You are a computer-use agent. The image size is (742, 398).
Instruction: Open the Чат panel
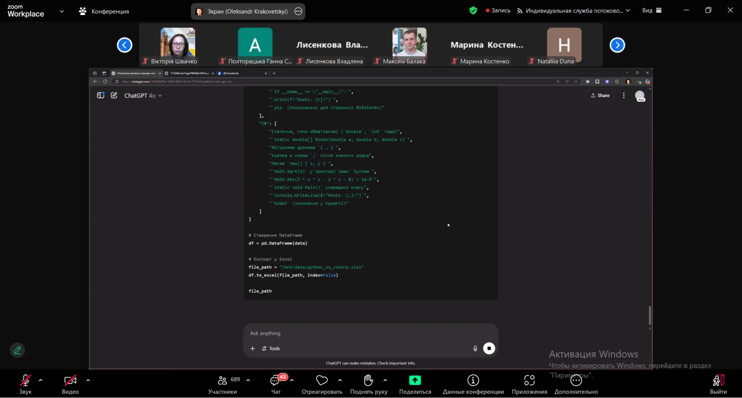point(275,381)
